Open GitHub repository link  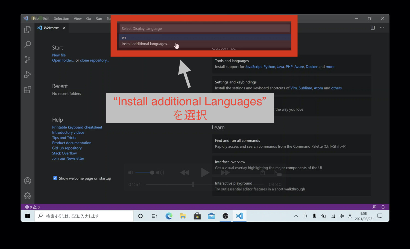coord(67,148)
